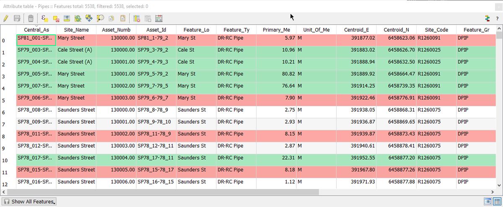Viewport: 503px width, 207px height.
Task: Open the field calculator abacus icon
Action: [158, 18]
